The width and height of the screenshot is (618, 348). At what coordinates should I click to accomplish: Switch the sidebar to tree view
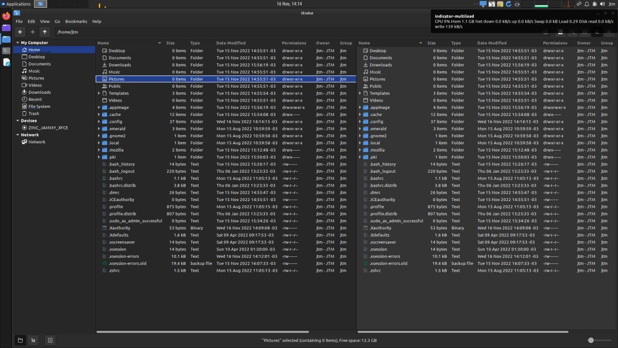(x=33, y=340)
